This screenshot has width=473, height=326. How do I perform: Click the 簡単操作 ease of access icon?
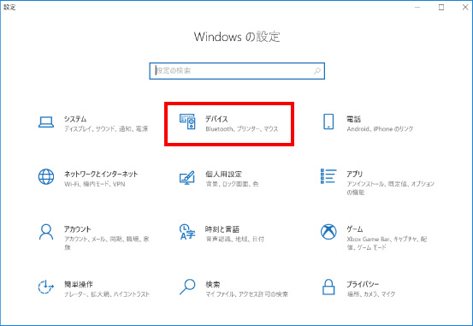pos(46,287)
